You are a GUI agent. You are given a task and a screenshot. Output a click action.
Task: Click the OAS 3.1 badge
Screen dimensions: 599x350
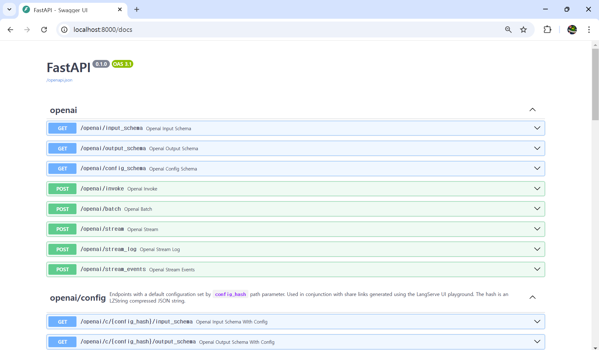click(x=122, y=64)
